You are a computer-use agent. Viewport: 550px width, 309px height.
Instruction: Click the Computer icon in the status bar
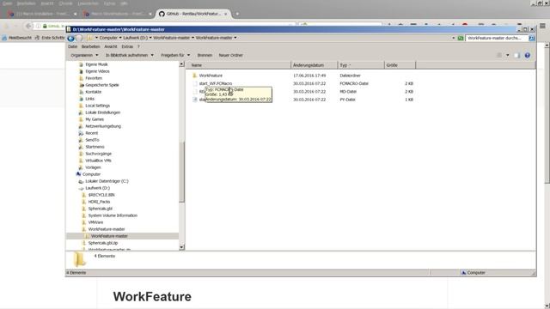464,273
